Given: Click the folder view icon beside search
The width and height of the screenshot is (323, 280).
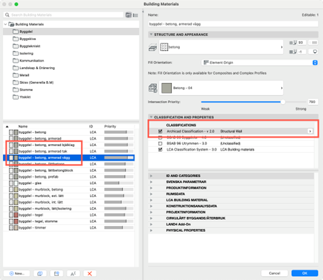Looking at the screenshot, I should 128,15.
